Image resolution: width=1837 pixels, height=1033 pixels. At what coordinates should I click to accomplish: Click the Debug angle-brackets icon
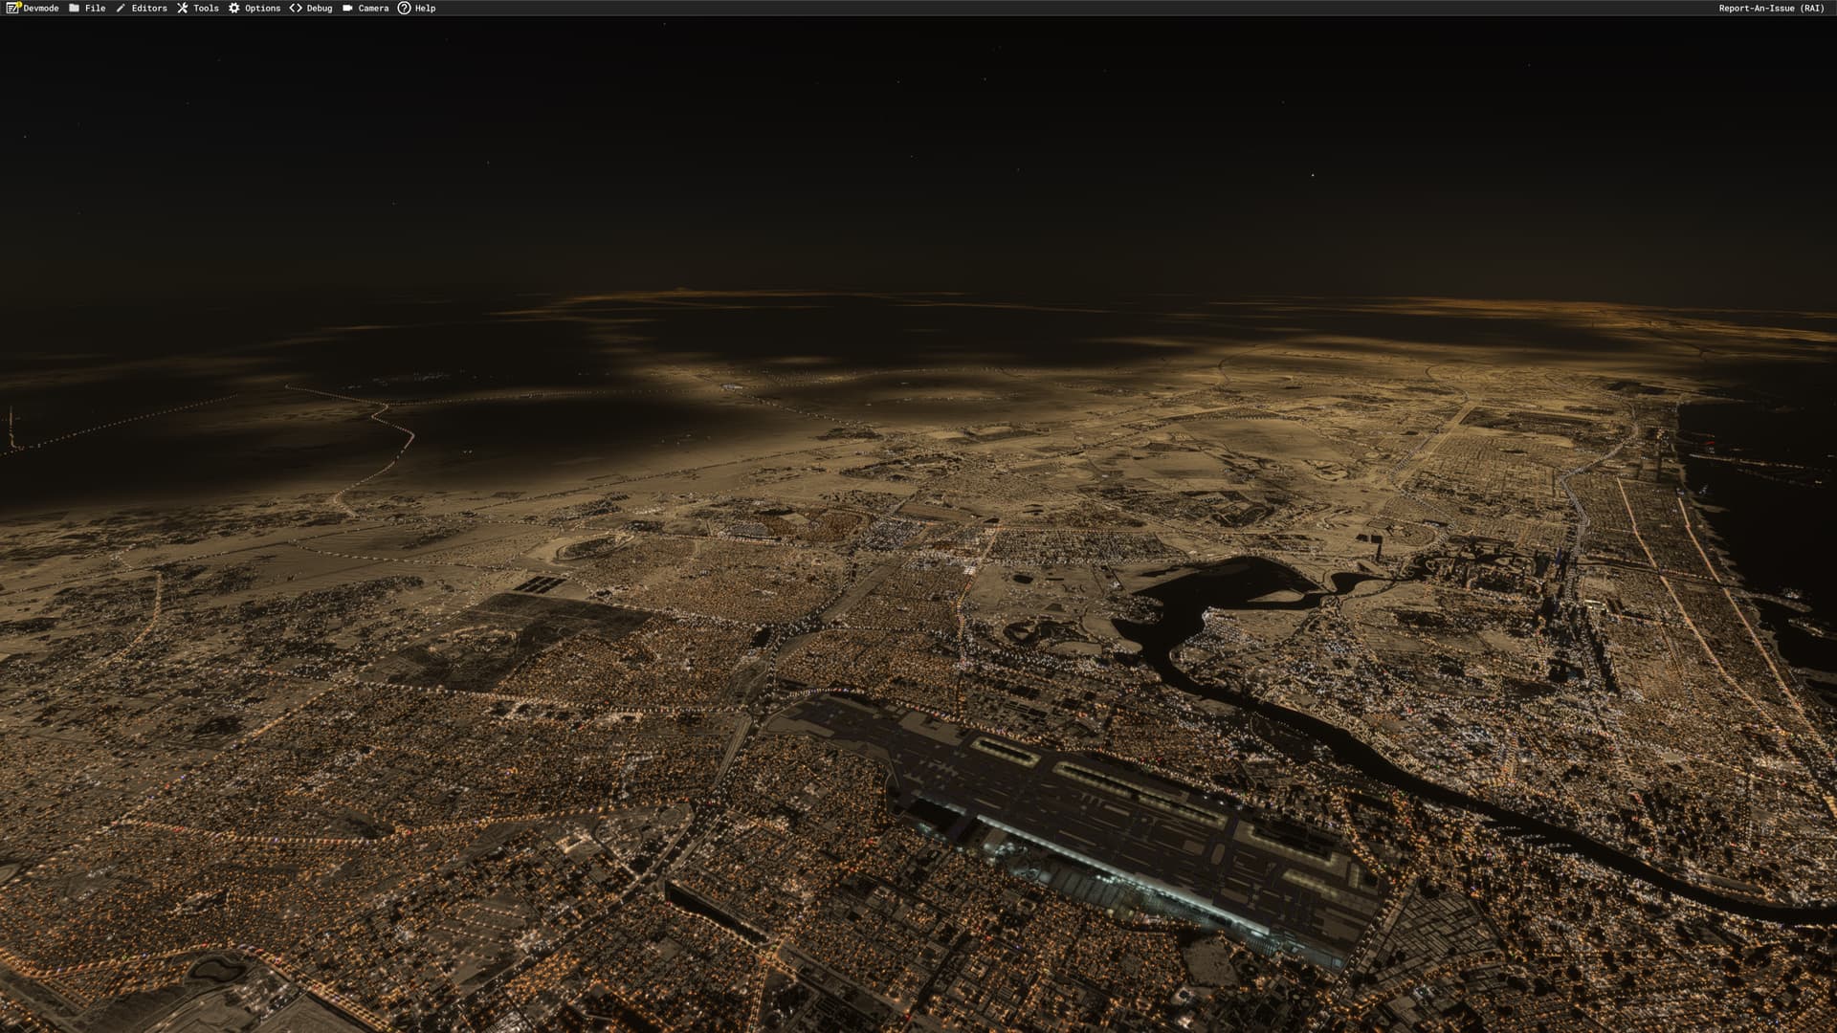(x=296, y=8)
